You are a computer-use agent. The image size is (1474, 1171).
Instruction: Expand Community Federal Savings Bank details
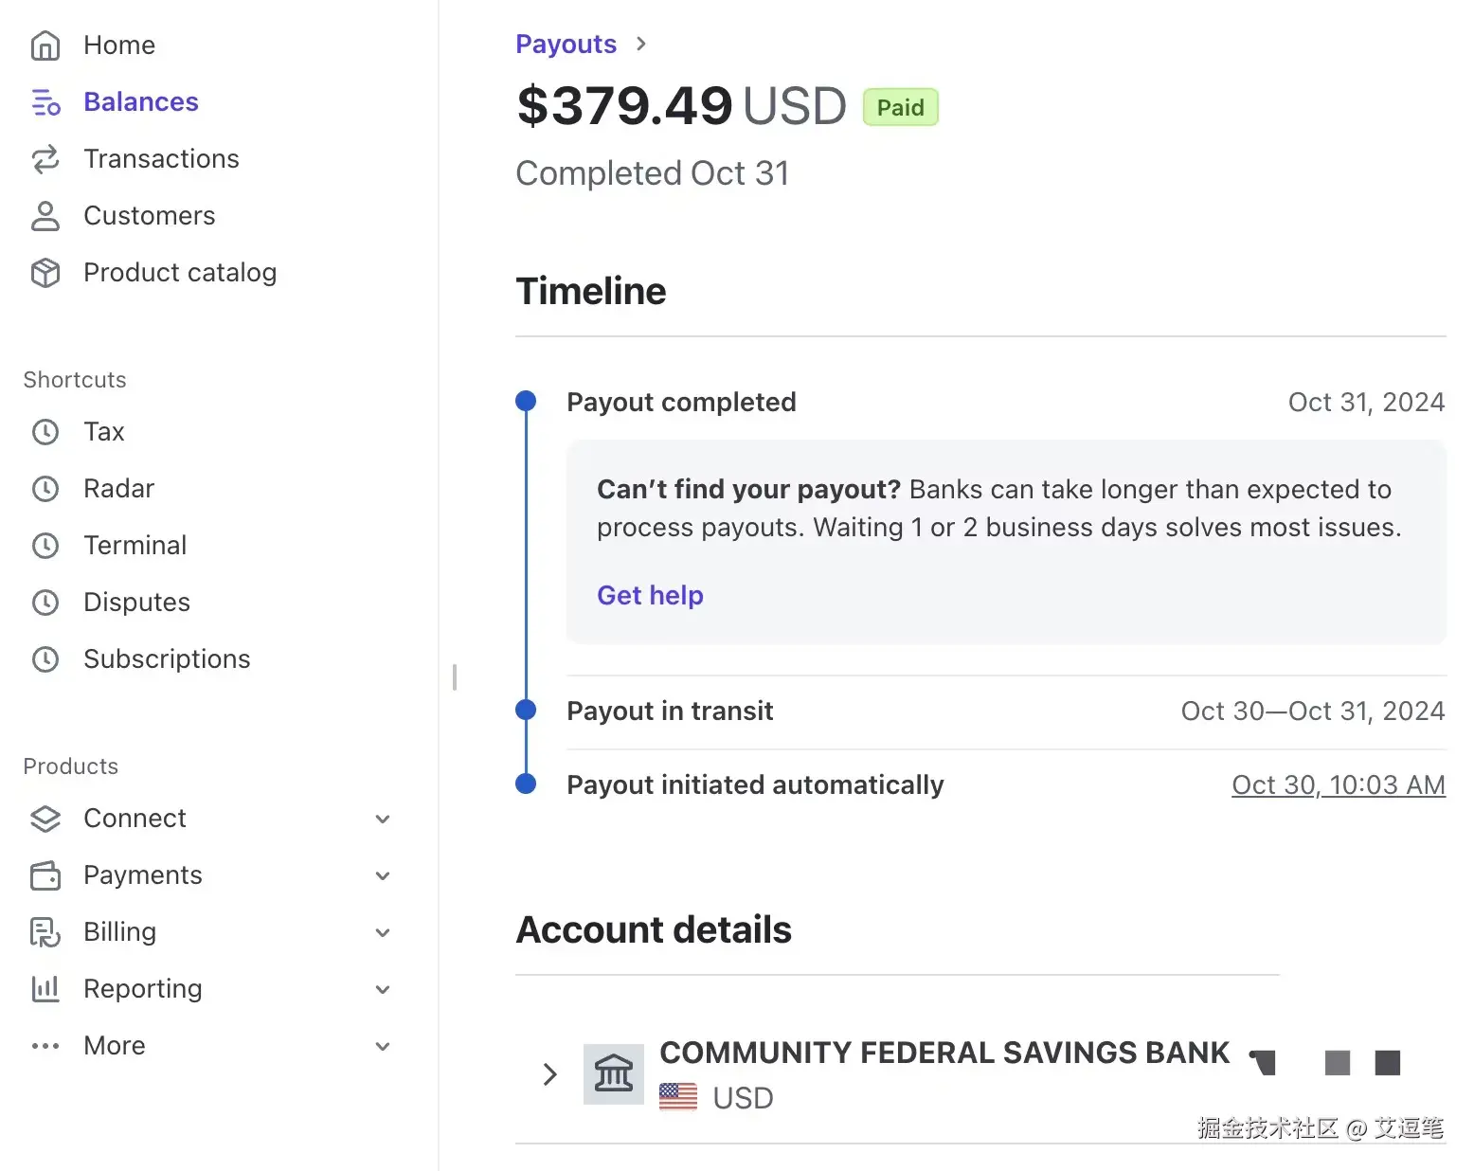549,1073
